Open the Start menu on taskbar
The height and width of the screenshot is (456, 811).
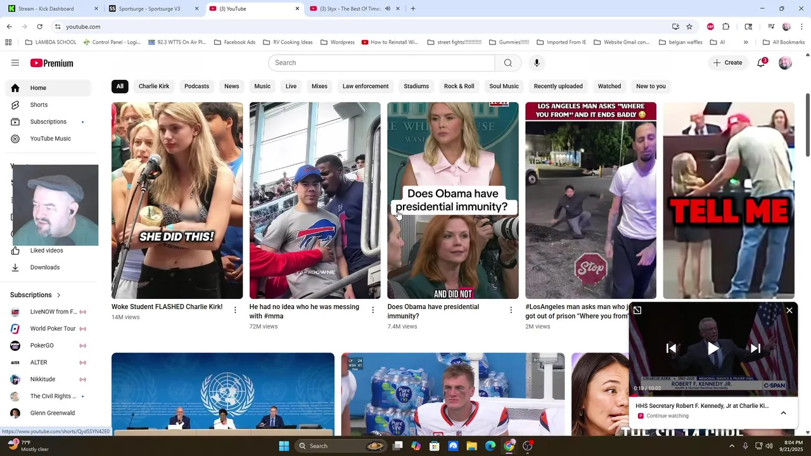coord(284,446)
